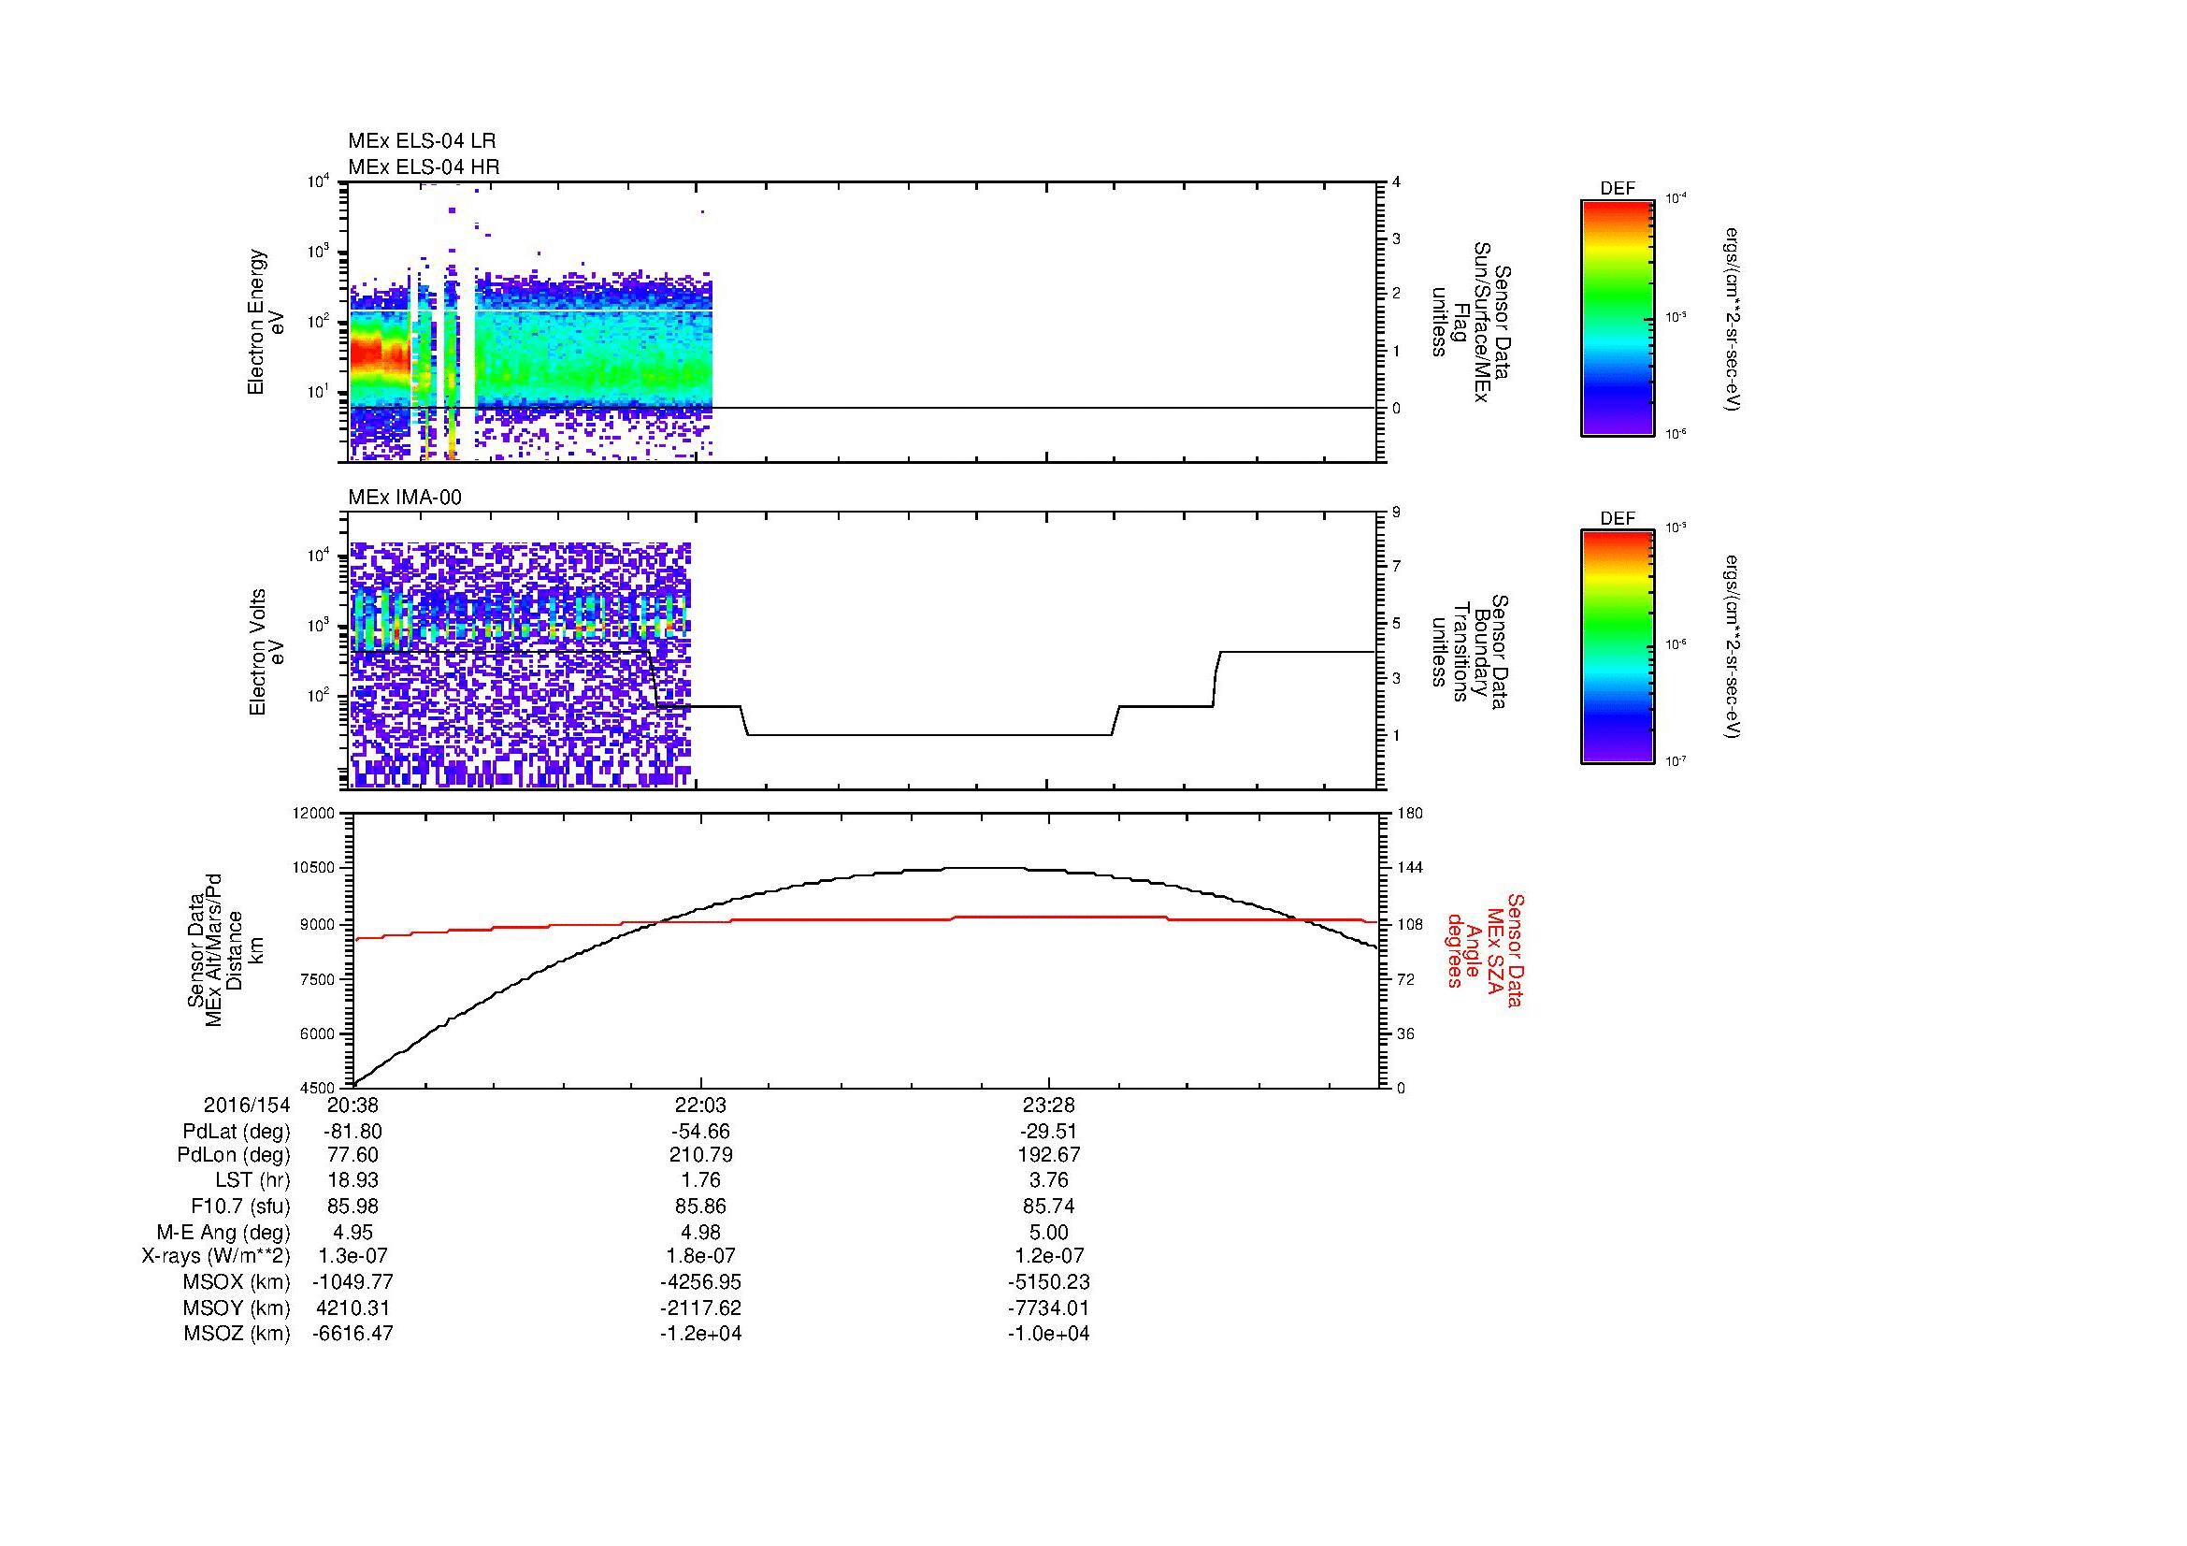Click the LST value 18.93
The height and width of the screenshot is (1546, 2187).
pos(353,1182)
